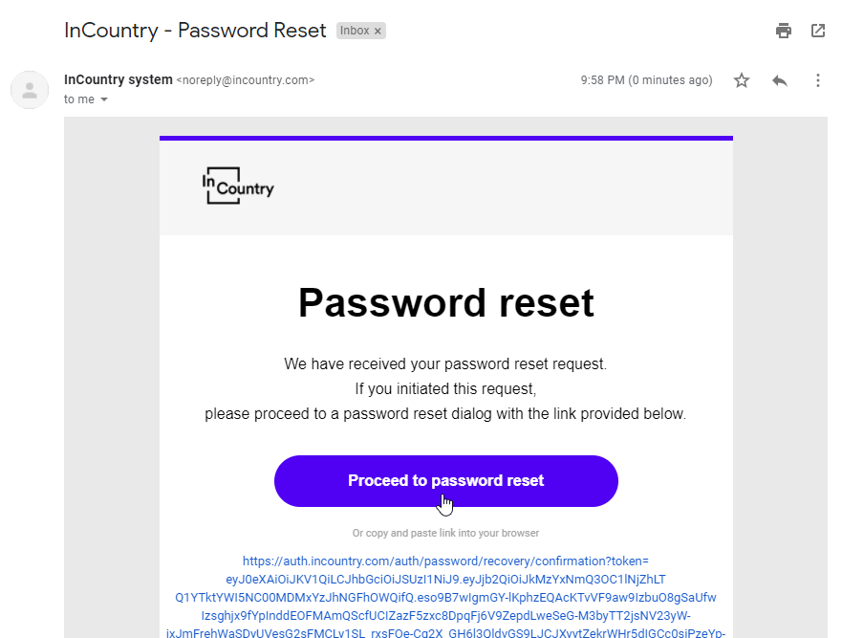
Task: Click the sender name "InCountry system"
Action: (x=118, y=79)
